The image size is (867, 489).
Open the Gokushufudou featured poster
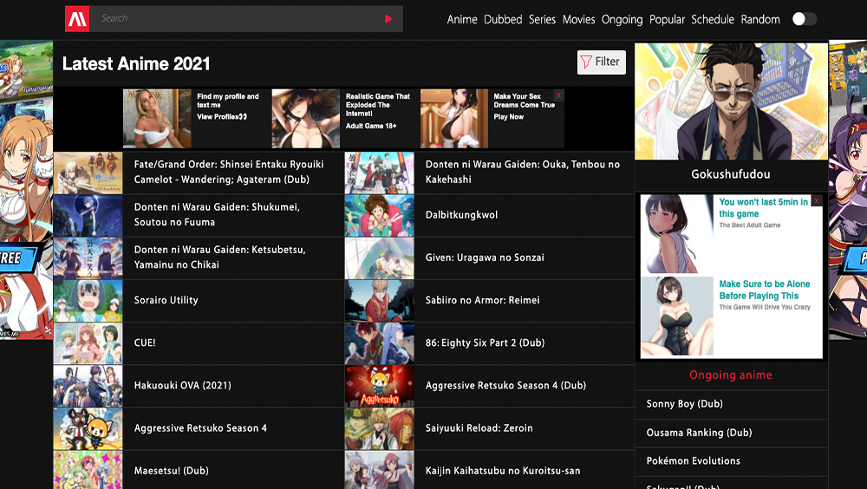click(731, 101)
